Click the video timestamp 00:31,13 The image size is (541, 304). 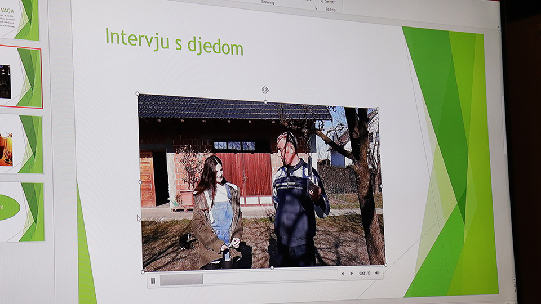tap(365, 274)
